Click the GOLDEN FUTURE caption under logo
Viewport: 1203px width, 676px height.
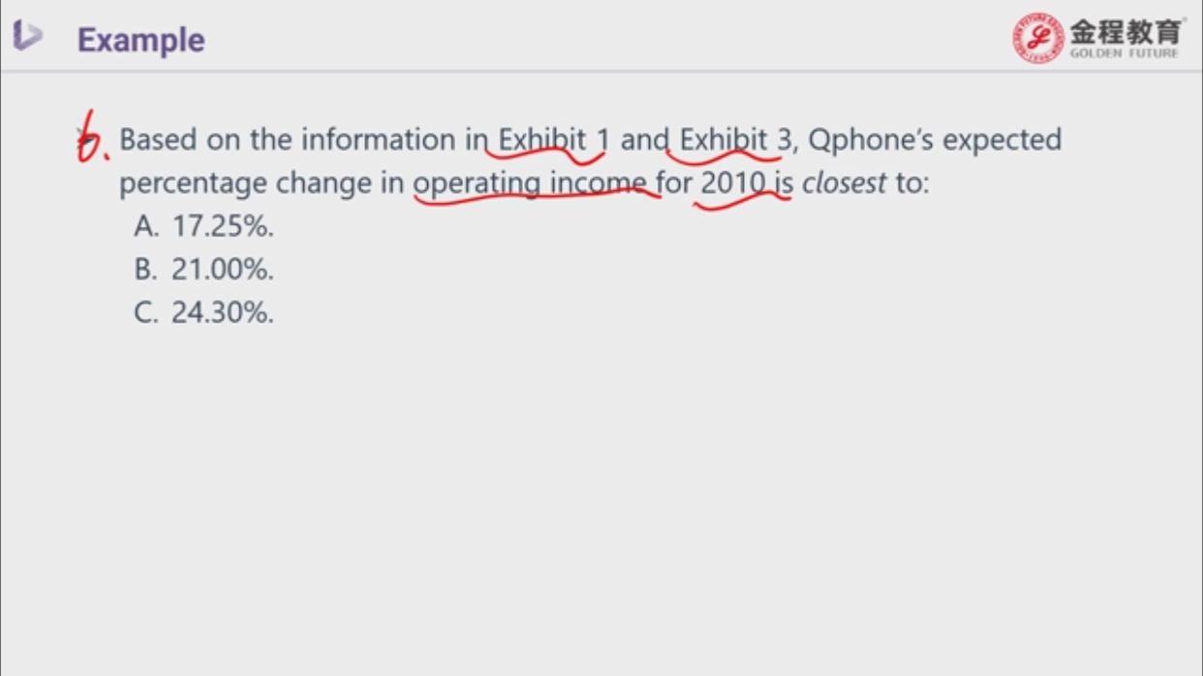(x=1125, y=53)
